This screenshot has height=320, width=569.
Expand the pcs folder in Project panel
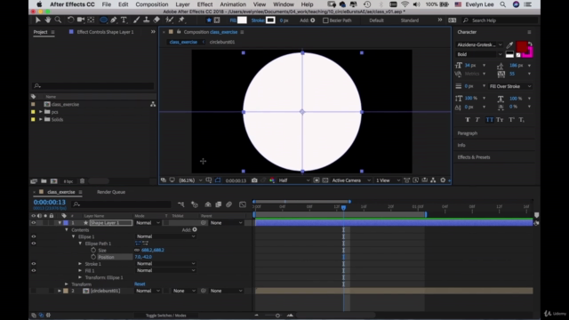point(41,112)
